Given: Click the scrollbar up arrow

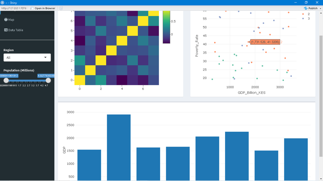Looking at the screenshot, I should [321, 13].
